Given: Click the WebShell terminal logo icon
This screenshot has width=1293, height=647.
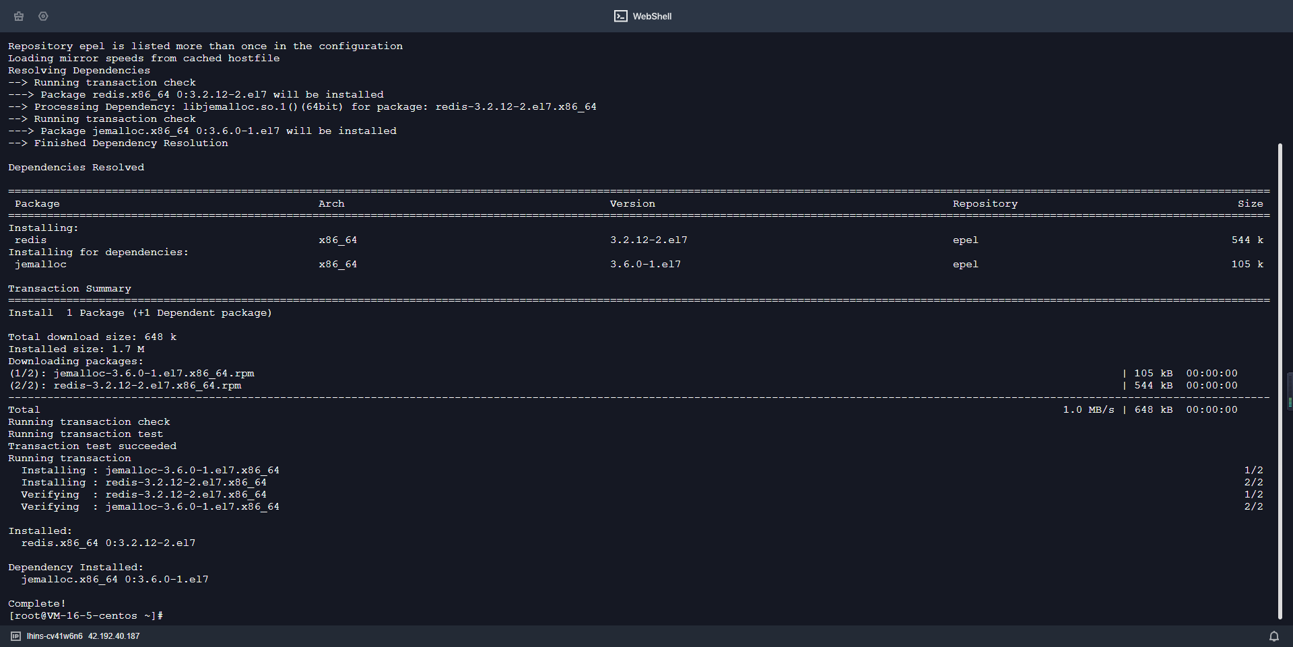Looking at the screenshot, I should pyautogui.click(x=620, y=16).
